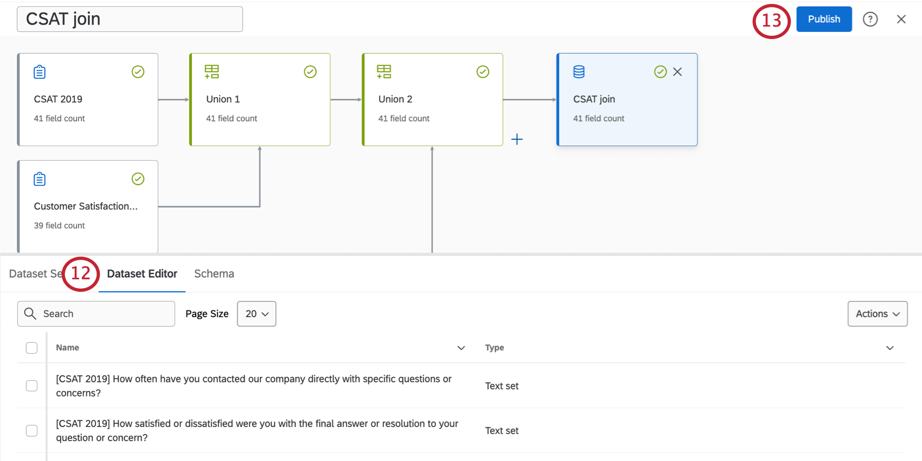Click the CSAT join database icon

click(x=579, y=72)
